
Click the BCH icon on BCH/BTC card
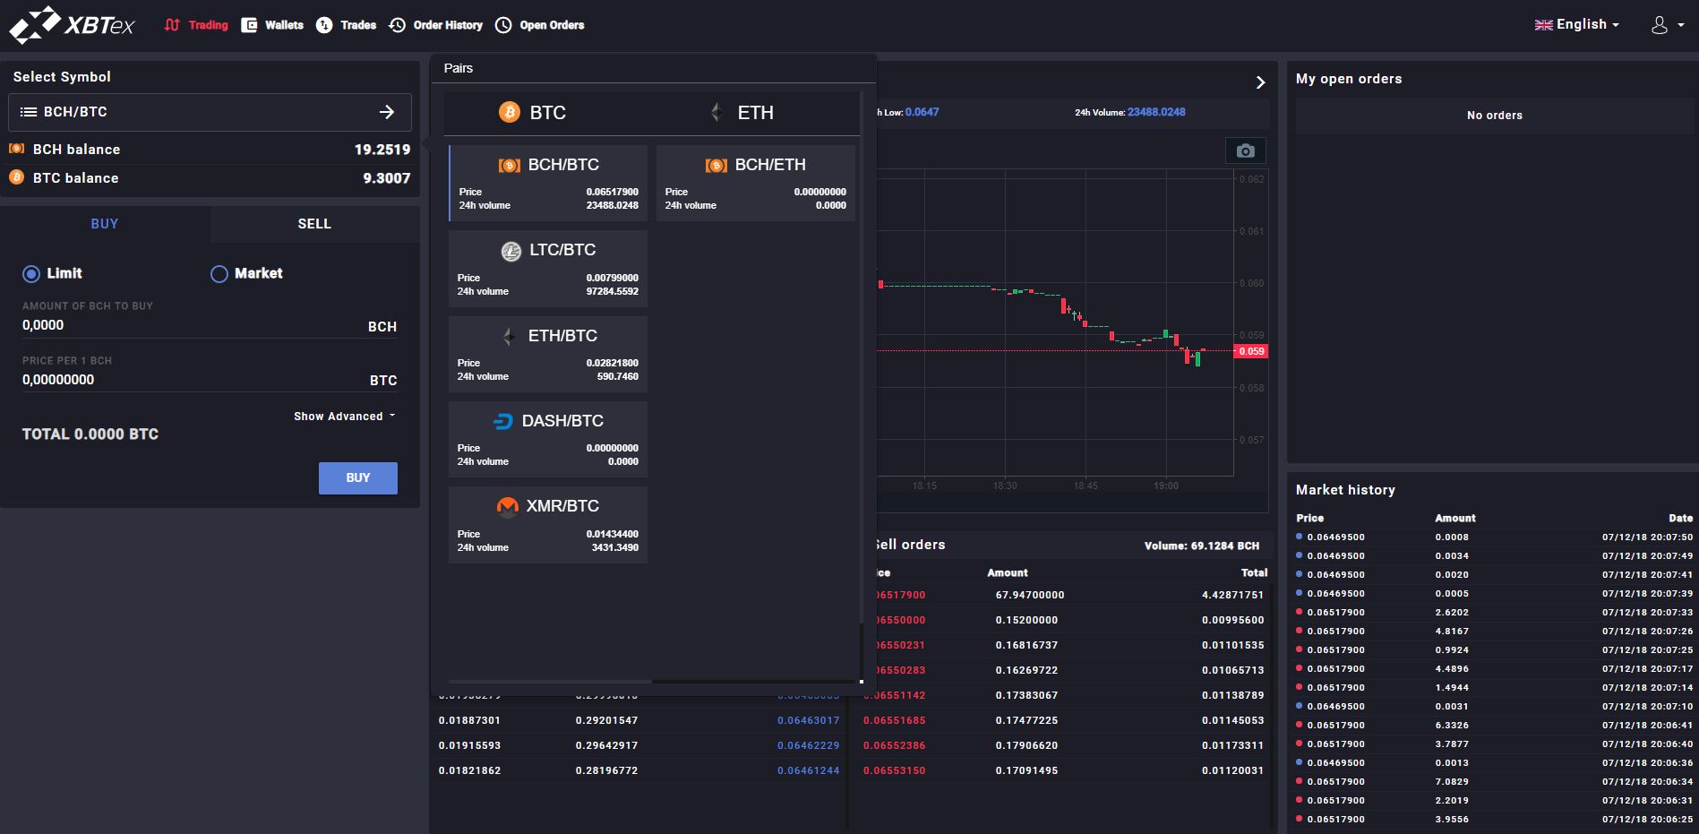pyautogui.click(x=510, y=165)
